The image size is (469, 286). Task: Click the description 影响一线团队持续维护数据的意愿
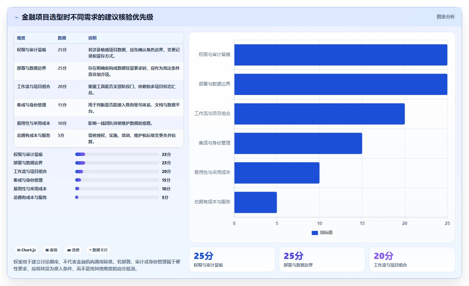click(121, 123)
